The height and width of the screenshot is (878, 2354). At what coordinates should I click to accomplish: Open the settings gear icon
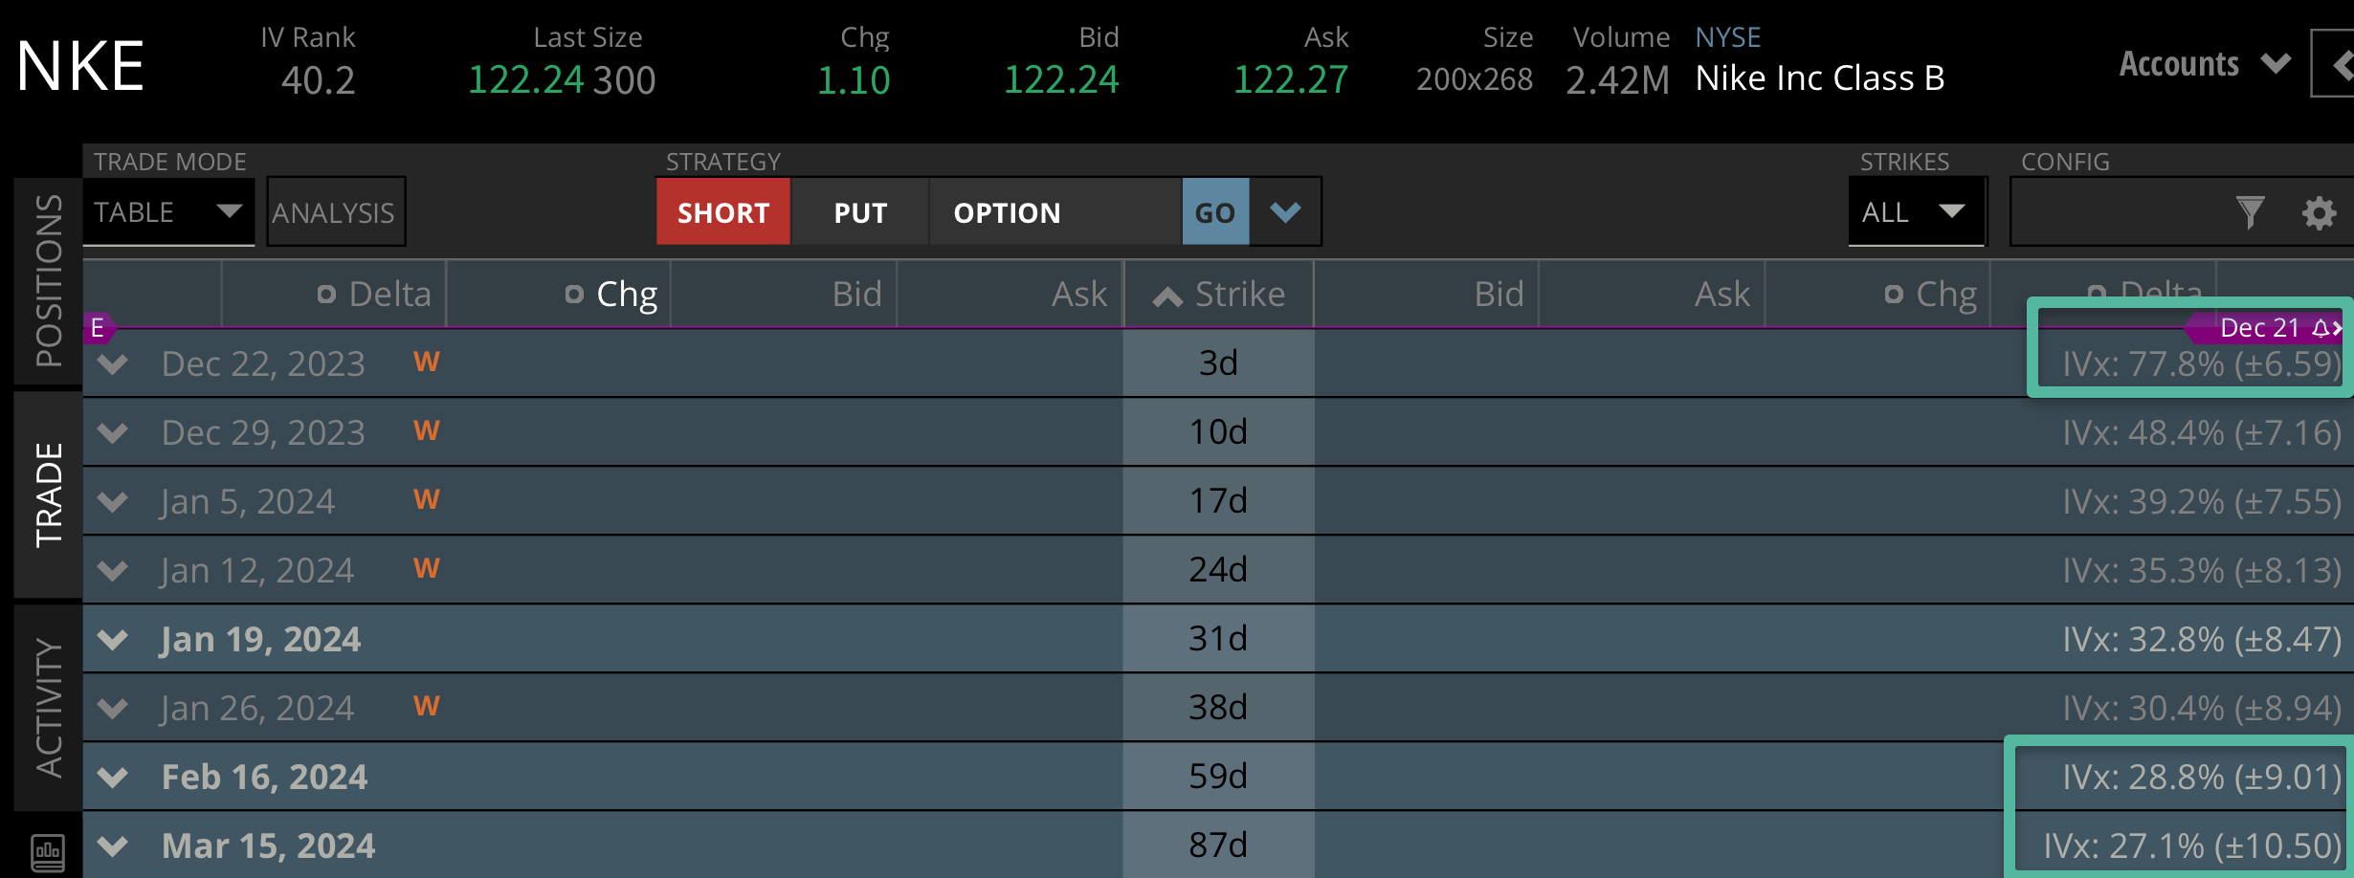click(2319, 212)
